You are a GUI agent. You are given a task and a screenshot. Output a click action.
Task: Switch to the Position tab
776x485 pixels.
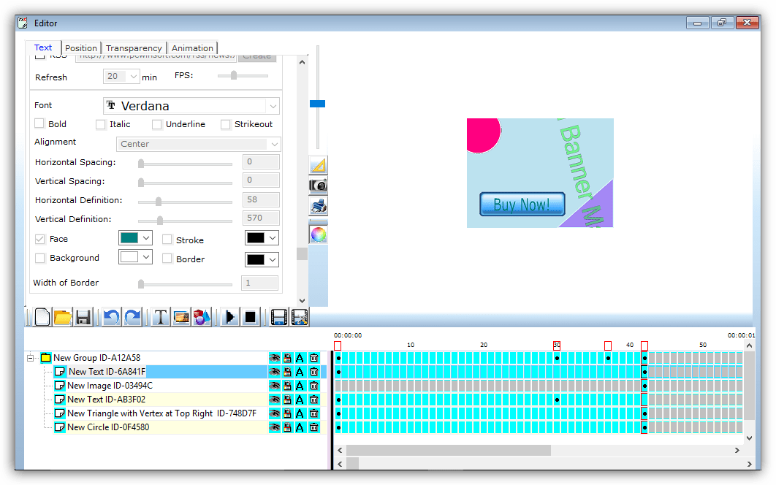point(80,47)
